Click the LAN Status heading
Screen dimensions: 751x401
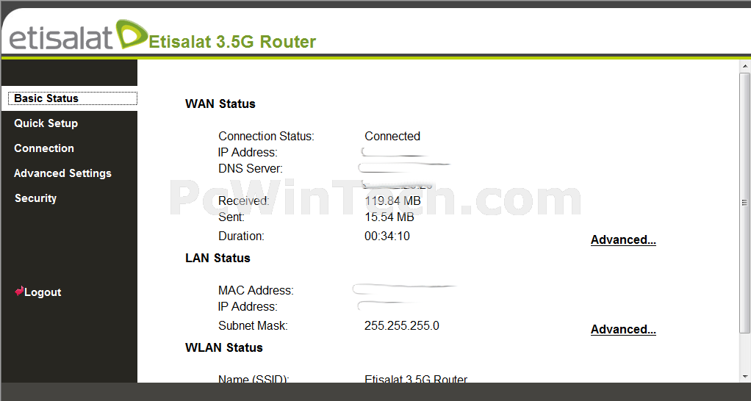point(218,258)
